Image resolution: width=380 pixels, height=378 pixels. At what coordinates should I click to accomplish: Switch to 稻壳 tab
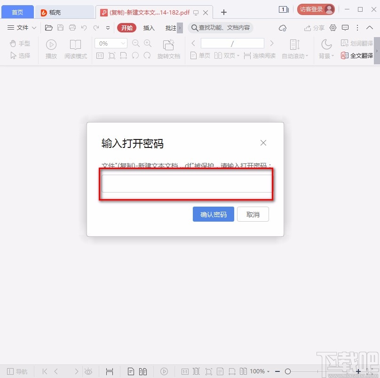point(64,12)
